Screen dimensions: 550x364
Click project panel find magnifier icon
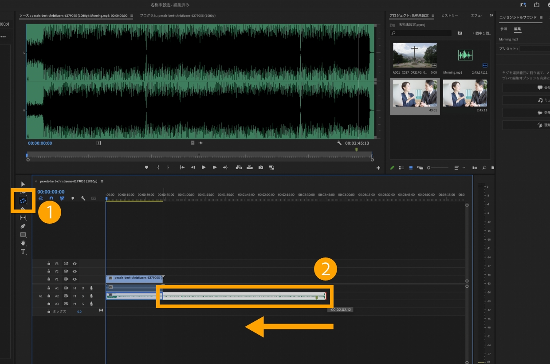pyautogui.click(x=484, y=168)
